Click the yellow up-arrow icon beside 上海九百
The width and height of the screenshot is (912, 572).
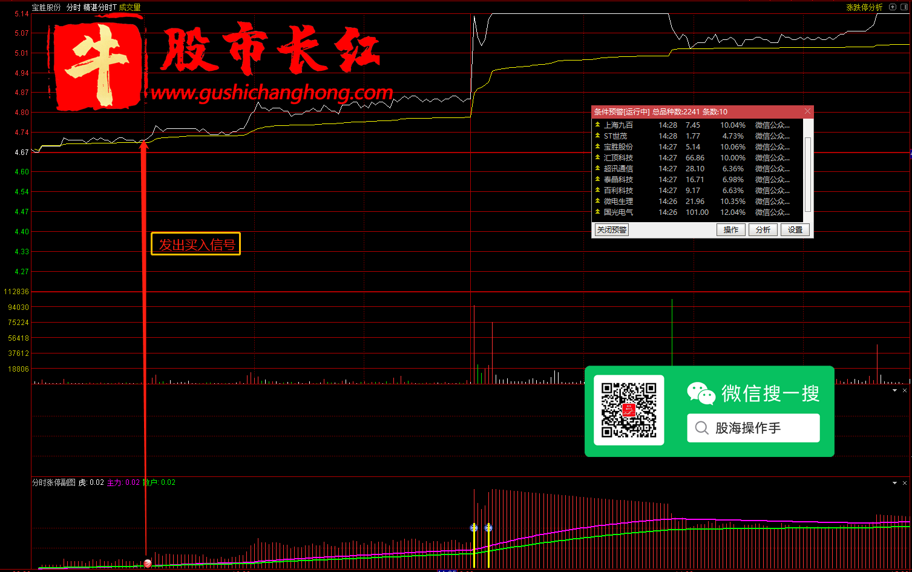tap(598, 125)
